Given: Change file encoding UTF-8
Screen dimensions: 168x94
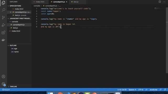Looking at the screenshot, I should coord(141,90).
